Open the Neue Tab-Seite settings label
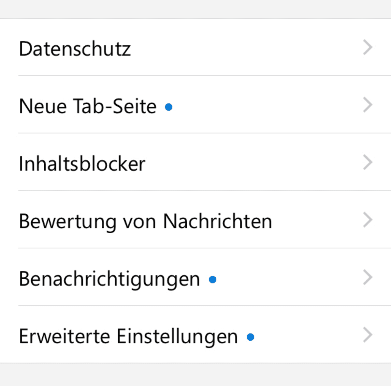The image size is (391, 386). point(88,106)
